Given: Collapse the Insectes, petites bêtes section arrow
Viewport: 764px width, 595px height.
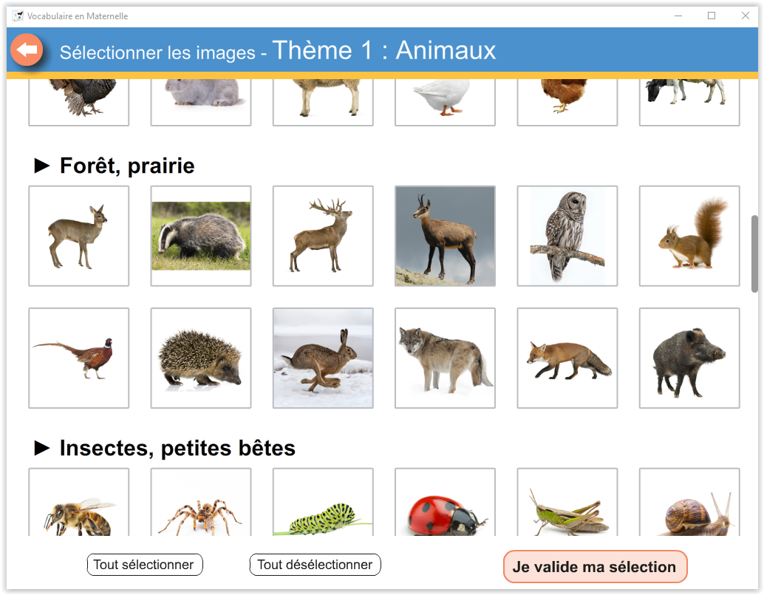Looking at the screenshot, I should coord(42,448).
